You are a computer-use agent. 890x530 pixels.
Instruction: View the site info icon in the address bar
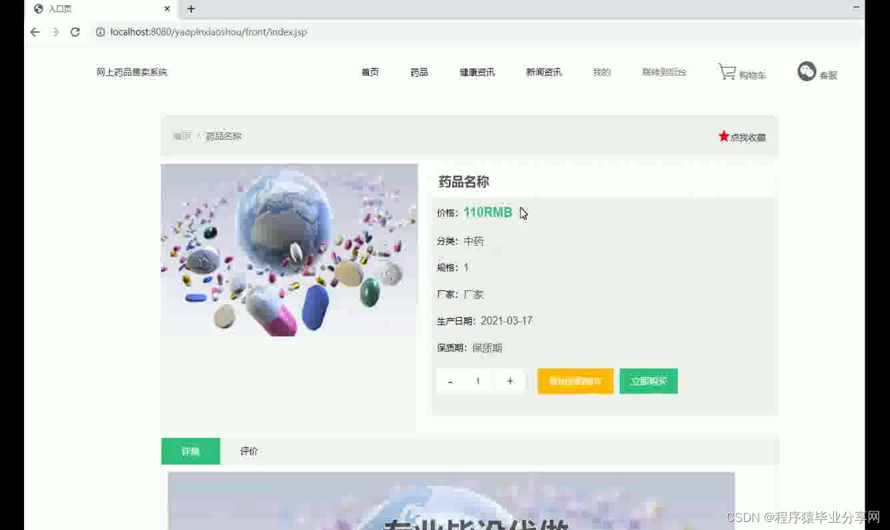pyautogui.click(x=100, y=32)
